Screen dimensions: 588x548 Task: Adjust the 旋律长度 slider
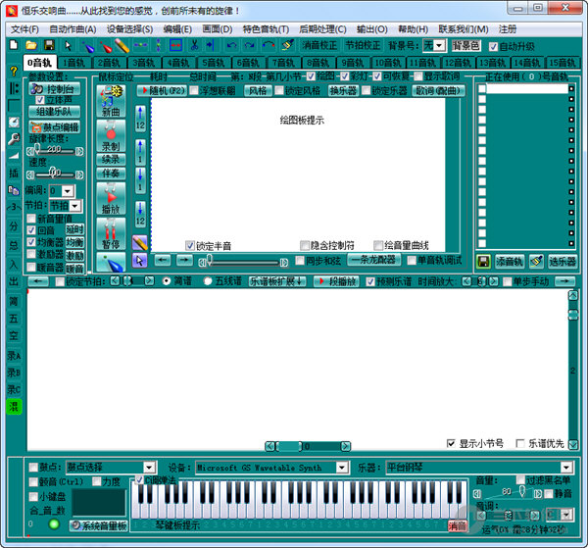tap(55, 151)
